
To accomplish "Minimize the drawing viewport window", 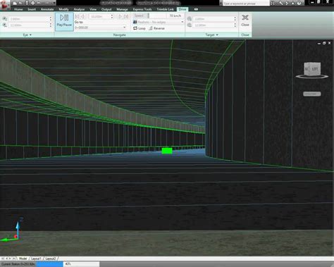I will (319, 43).
